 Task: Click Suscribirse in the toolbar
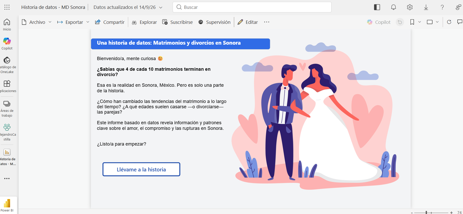(x=177, y=22)
